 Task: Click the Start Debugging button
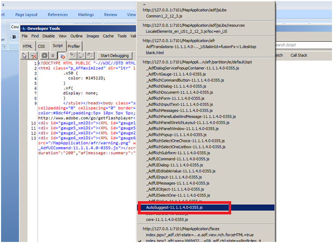click(114, 56)
